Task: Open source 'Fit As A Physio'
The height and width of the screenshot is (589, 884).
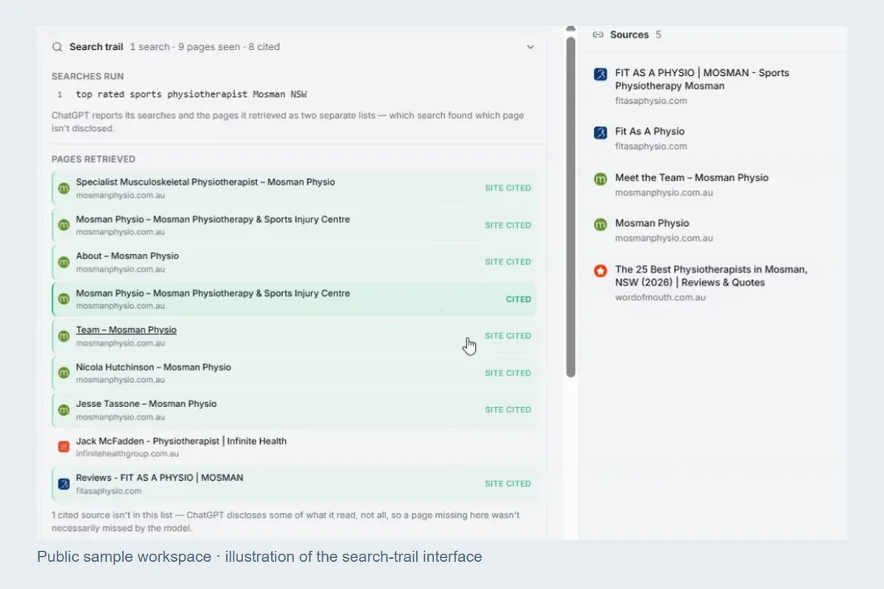Action: pyautogui.click(x=650, y=132)
